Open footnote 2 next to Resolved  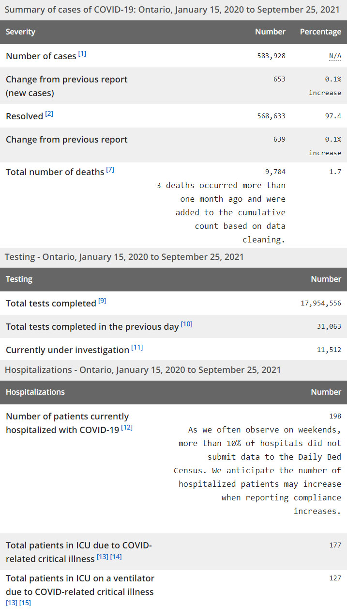(x=49, y=114)
